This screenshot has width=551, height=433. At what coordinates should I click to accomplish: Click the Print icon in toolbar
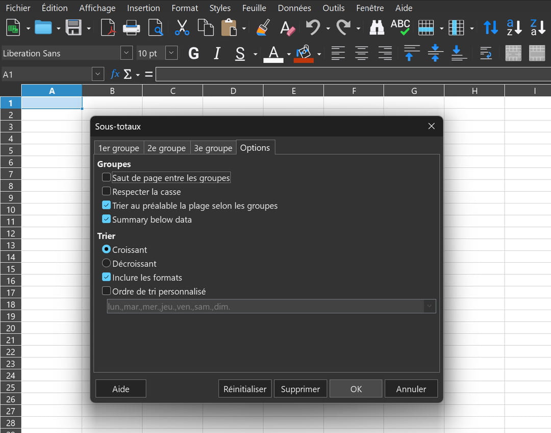[x=132, y=28]
